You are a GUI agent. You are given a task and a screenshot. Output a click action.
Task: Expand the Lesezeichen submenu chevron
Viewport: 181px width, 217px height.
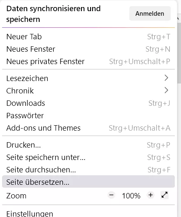click(x=167, y=78)
